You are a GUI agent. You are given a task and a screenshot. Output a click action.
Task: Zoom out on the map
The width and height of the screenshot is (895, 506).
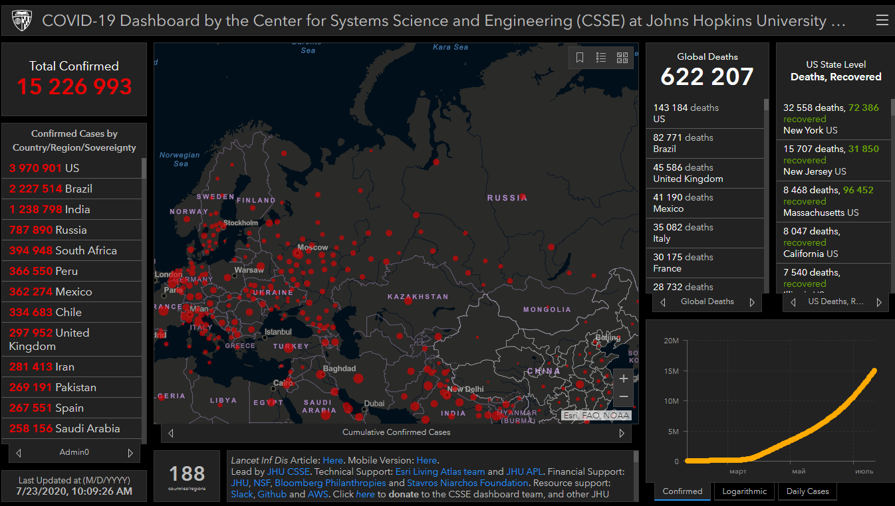coord(623,396)
